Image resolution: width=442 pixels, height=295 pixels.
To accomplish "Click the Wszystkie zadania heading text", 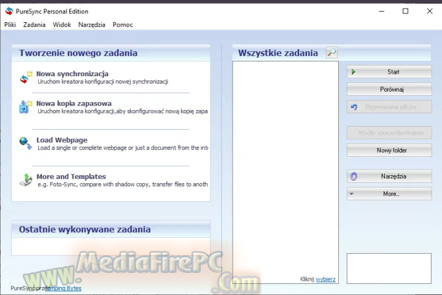I will pyautogui.click(x=278, y=53).
